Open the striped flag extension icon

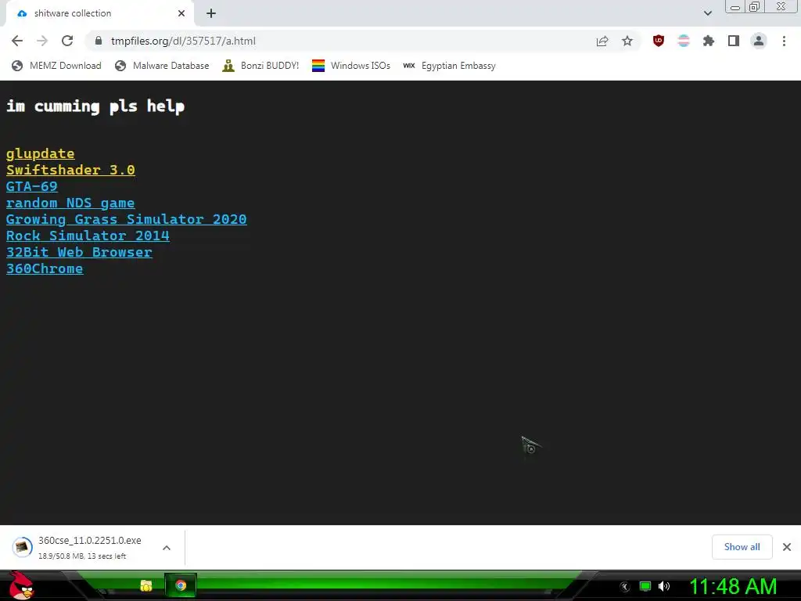point(684,41)
